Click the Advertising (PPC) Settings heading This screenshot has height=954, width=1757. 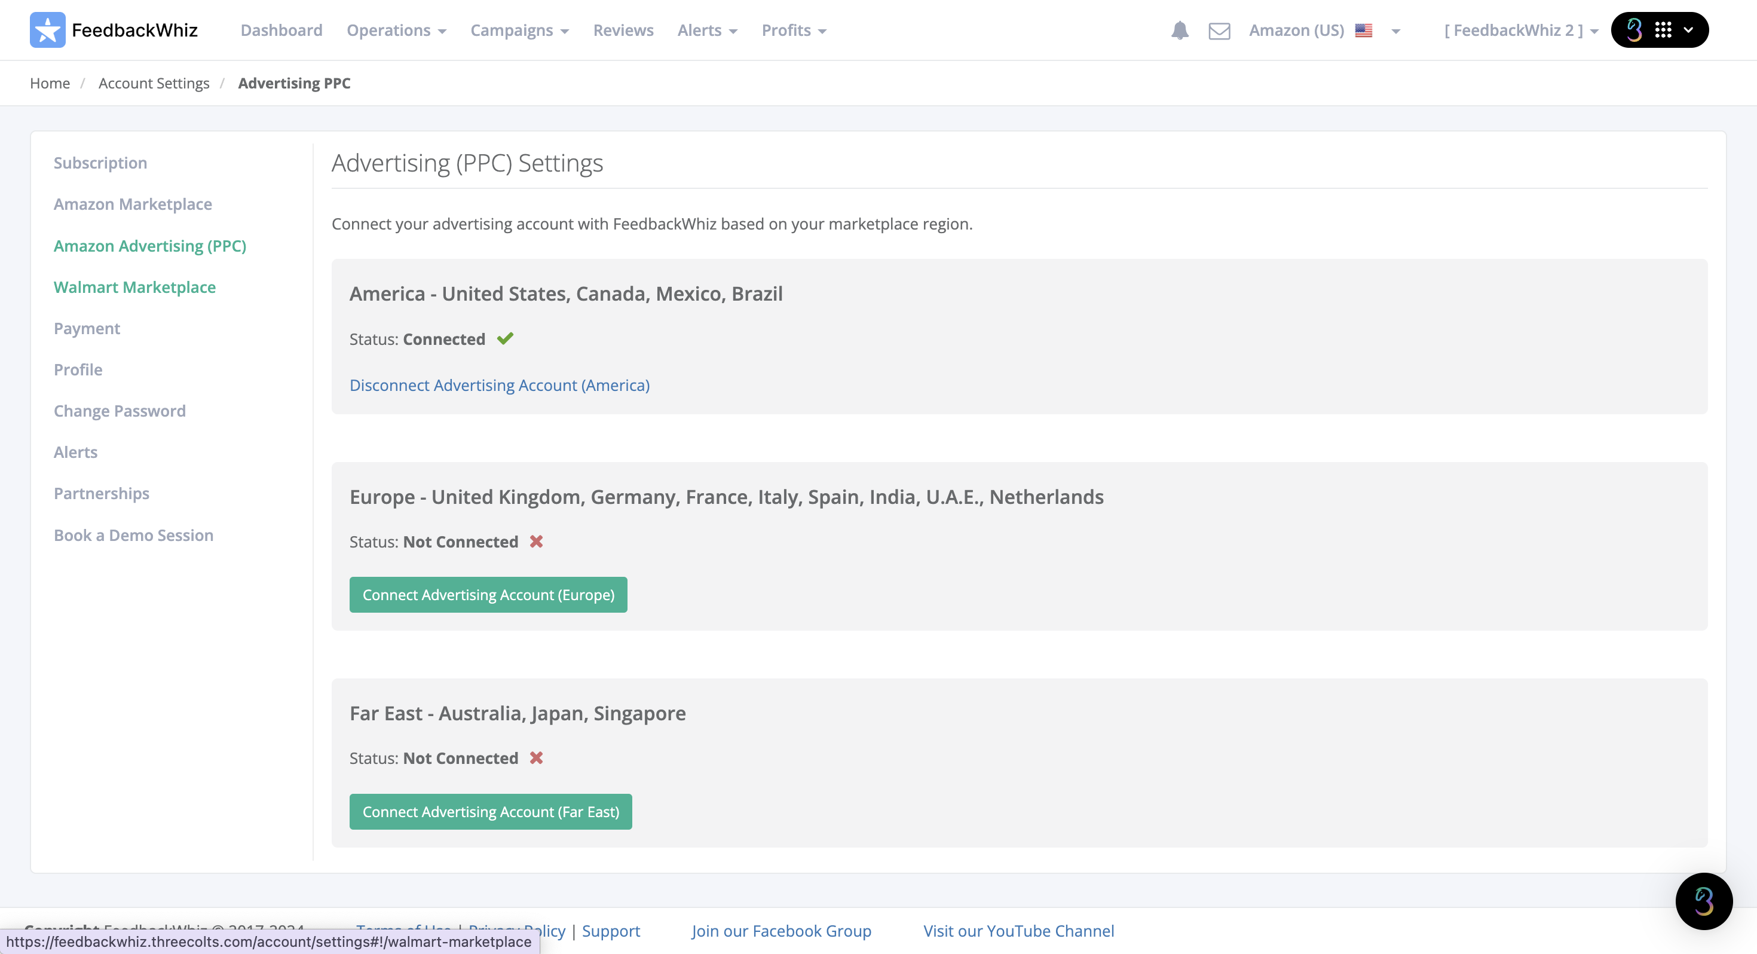(x=467, y=163)
